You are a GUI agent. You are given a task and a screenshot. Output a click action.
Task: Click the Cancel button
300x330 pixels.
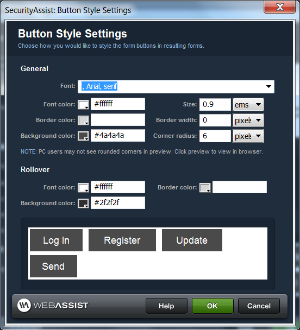pos(259,306)
